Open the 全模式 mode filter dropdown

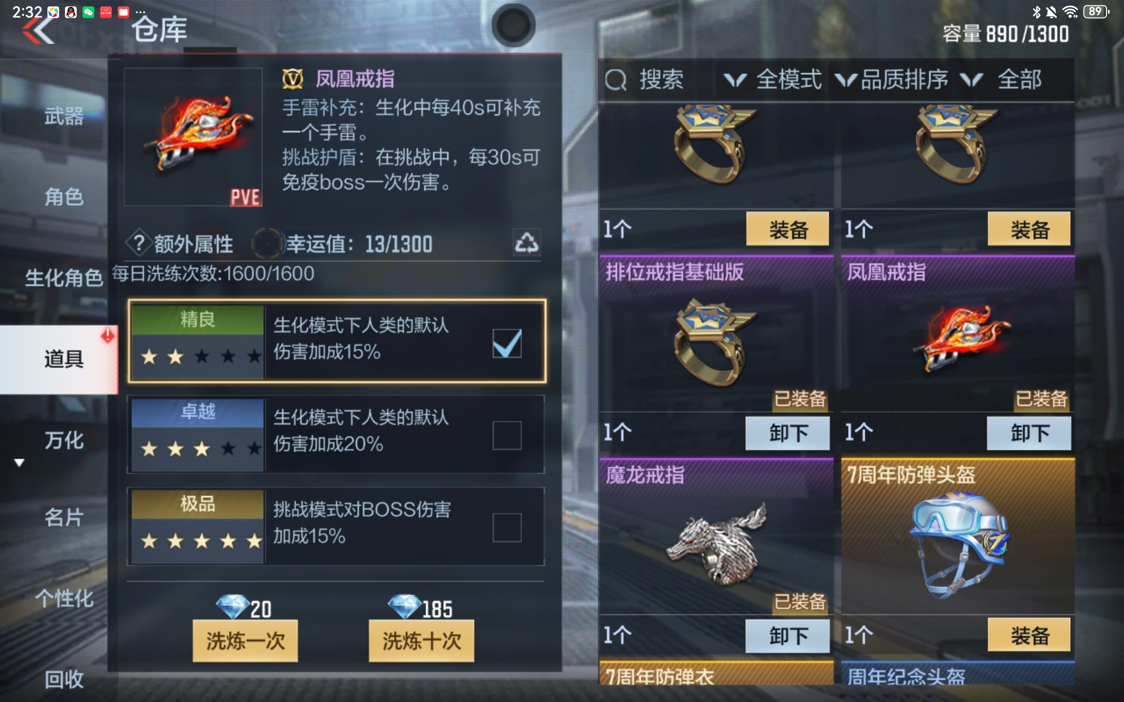pyautogui.click(x=773, y=80)
